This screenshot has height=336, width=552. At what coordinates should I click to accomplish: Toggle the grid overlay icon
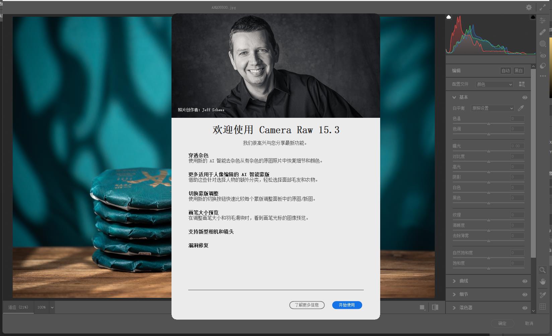coord(543,307)
